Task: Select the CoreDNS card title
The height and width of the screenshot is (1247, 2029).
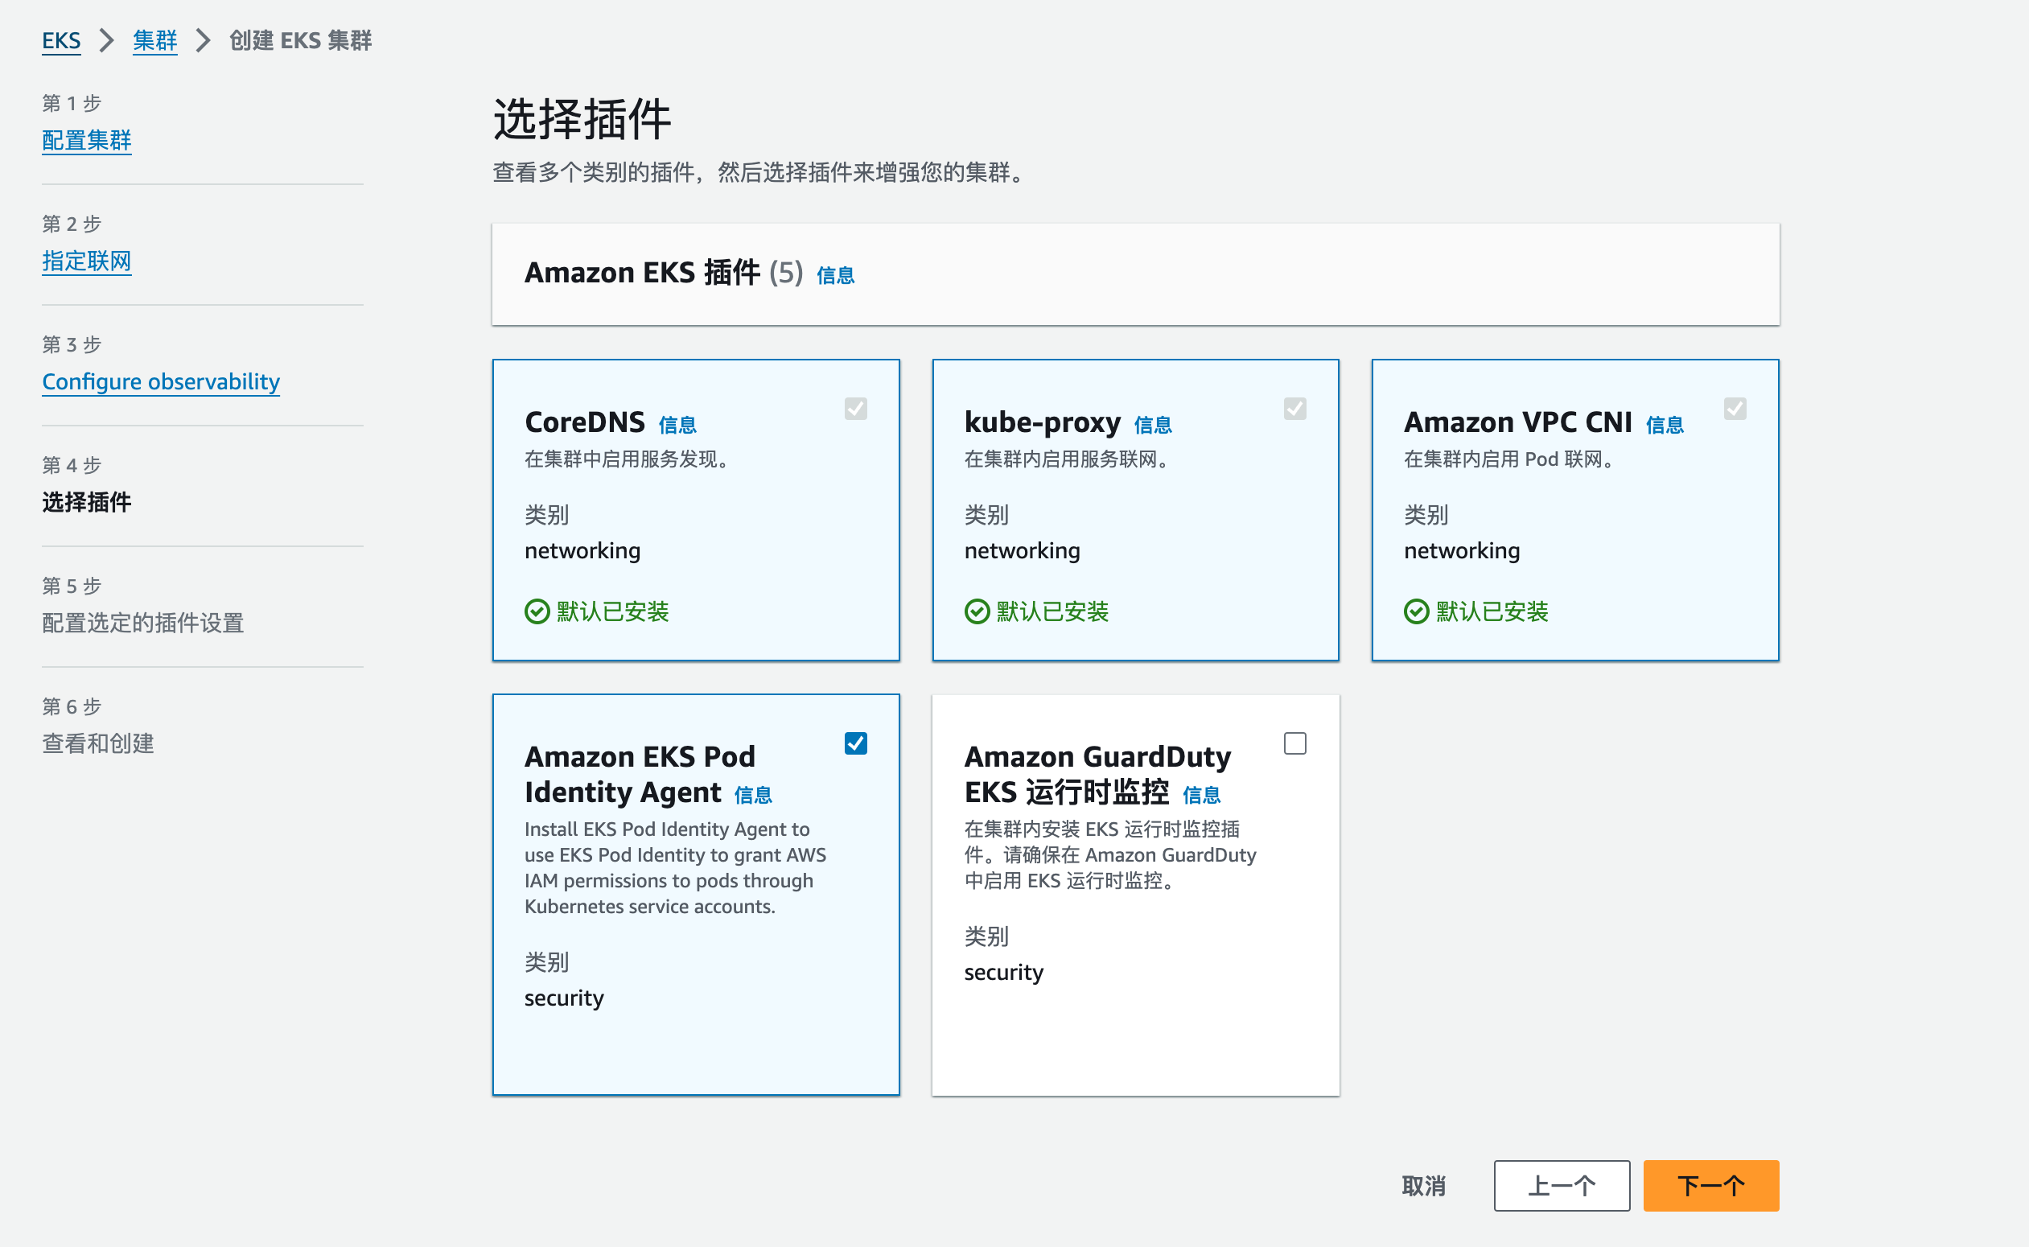Action: [585, 422]
